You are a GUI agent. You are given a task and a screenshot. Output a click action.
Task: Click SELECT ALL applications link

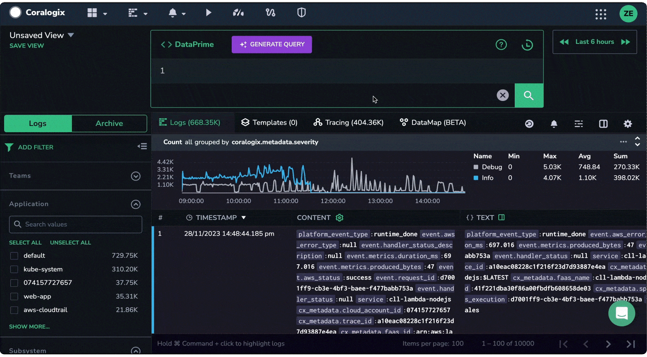pos(25,243)
